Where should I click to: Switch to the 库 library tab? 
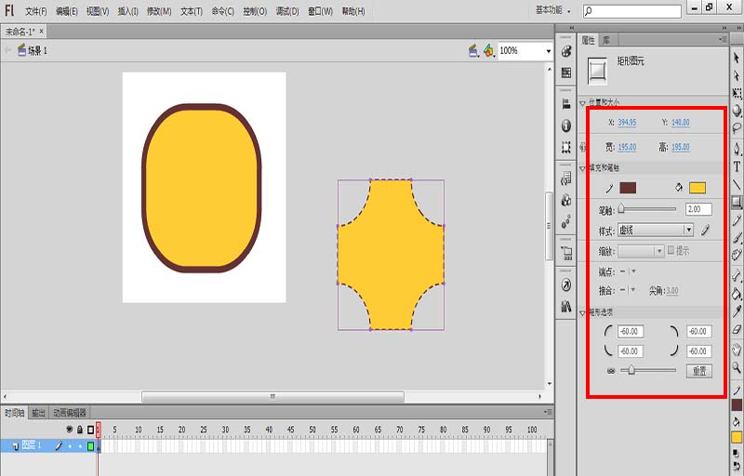[x=606, y=40]
